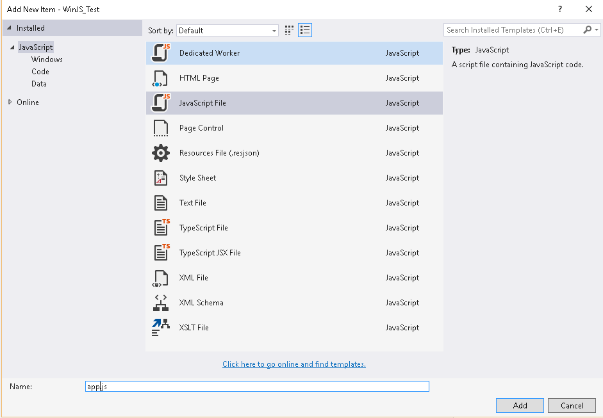Expand the Online category
Viewport: 603px width, 418px height.
tap(10, 102)
